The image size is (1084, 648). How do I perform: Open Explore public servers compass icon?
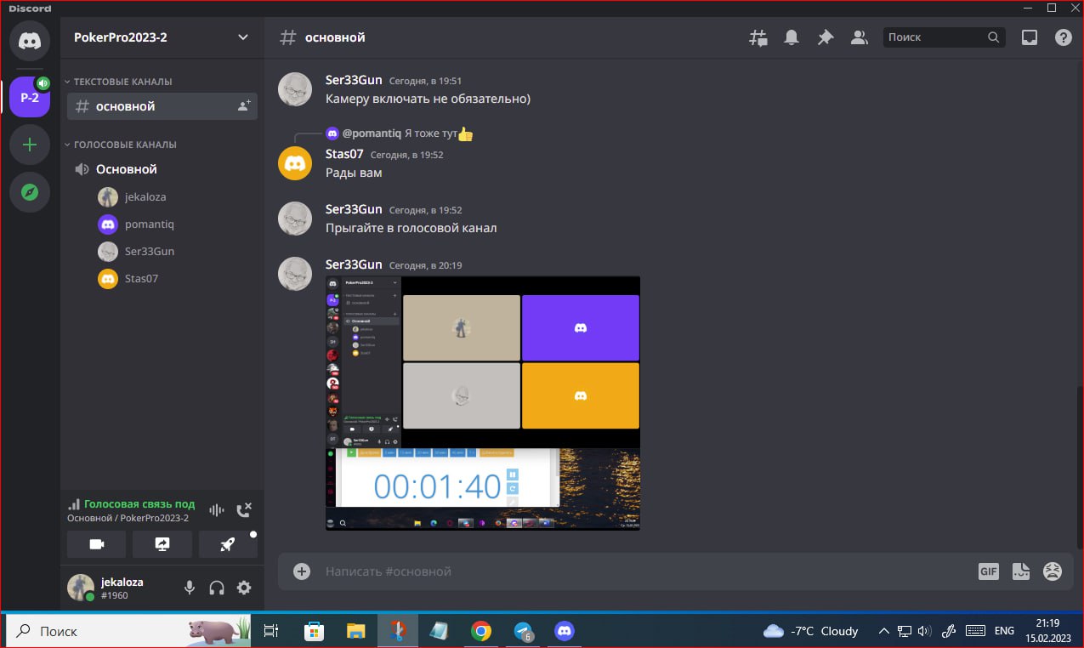click(x=30, y=192)
